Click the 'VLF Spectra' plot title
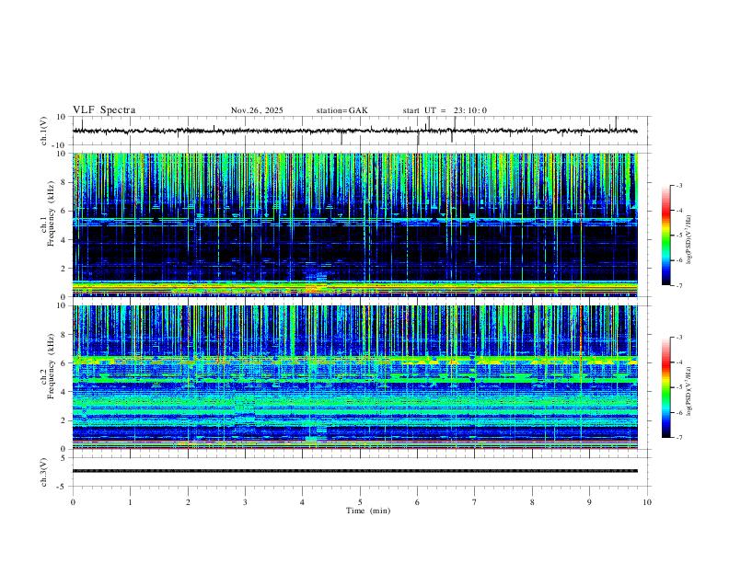729x563 pixels. tap(104, 110)
